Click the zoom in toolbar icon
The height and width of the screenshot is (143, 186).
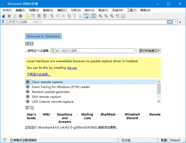tap(101, 16)
